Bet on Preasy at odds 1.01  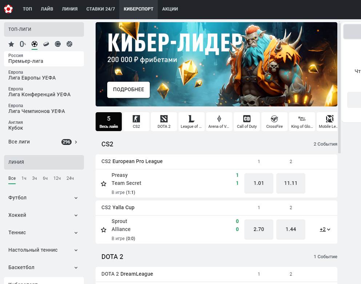click(x=259, y=183)
